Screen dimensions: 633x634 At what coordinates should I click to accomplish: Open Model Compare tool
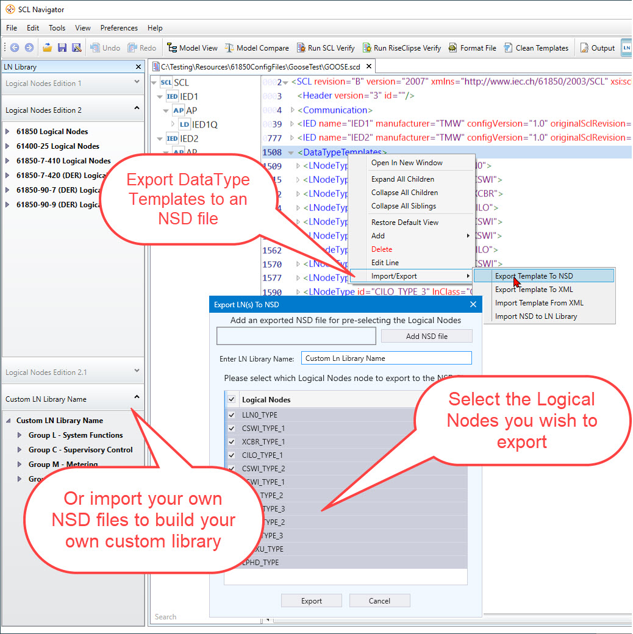[230, 48]
